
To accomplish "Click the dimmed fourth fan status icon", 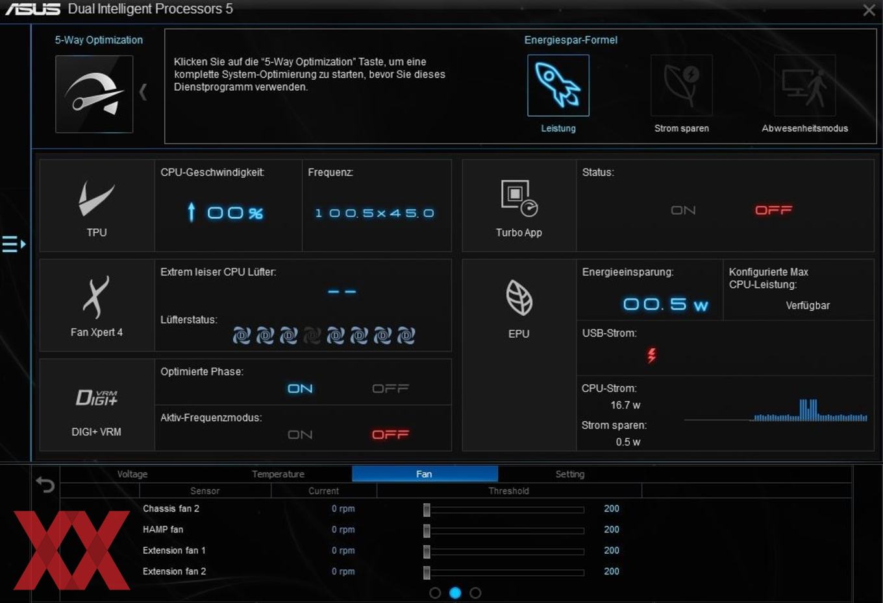I will point(312,335).
